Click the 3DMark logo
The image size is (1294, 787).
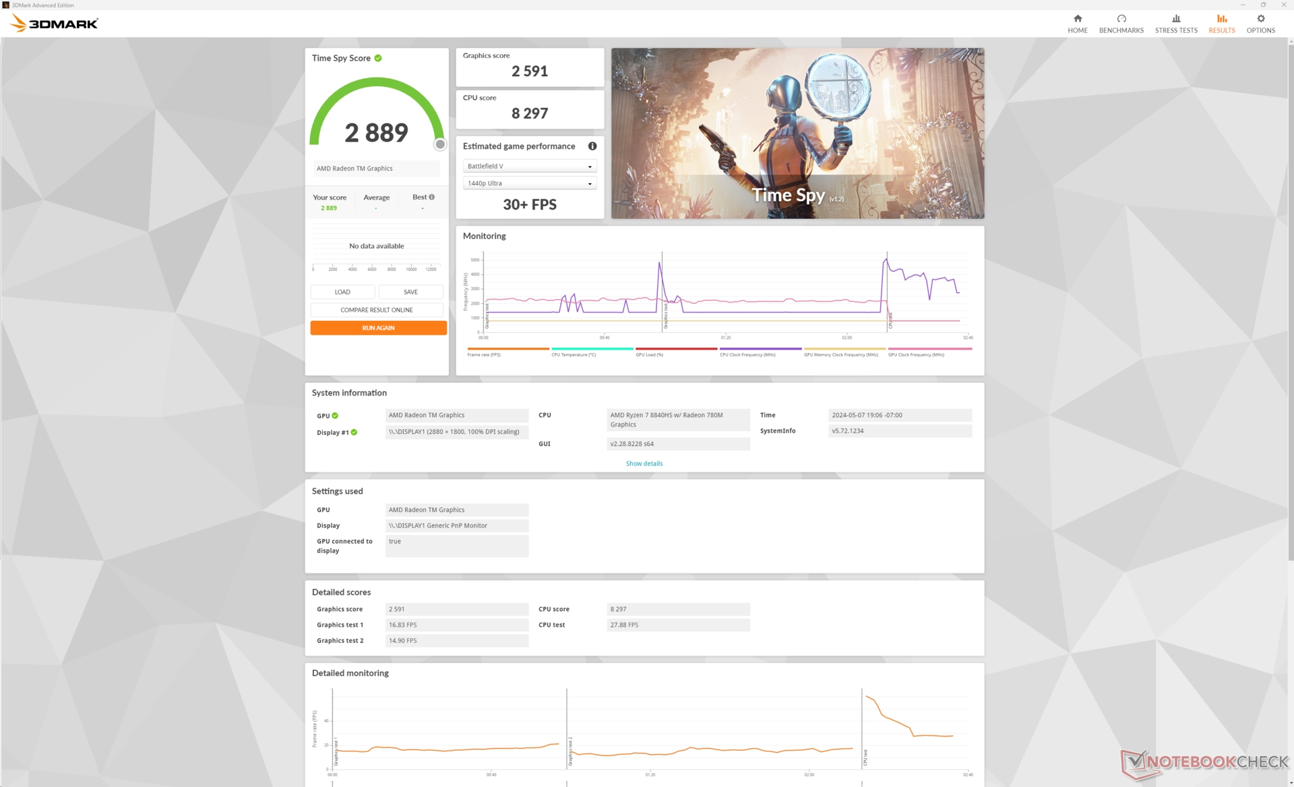pos(54,24)
